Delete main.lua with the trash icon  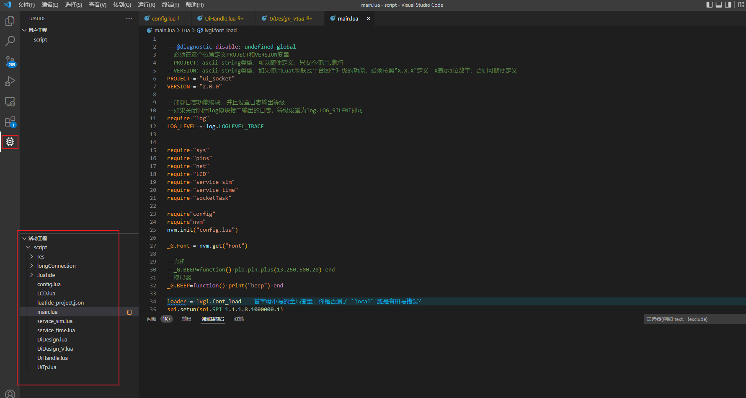129,312
